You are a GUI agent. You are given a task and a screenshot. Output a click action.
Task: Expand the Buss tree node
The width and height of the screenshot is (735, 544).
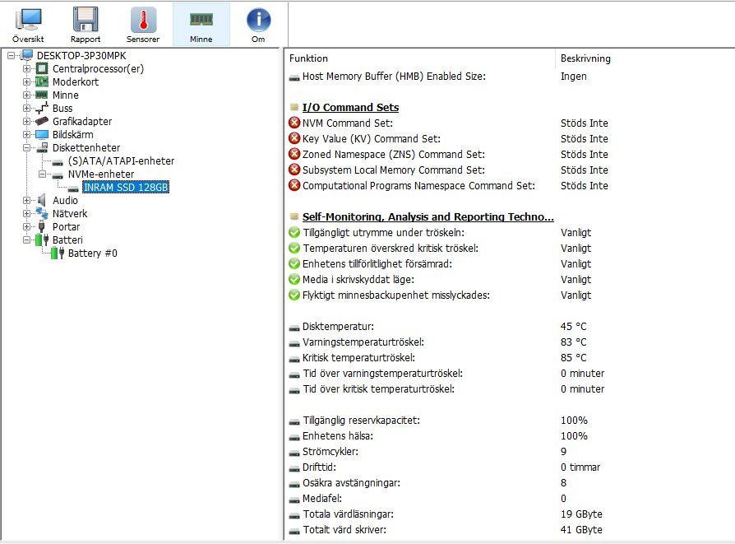click(26, 109)
